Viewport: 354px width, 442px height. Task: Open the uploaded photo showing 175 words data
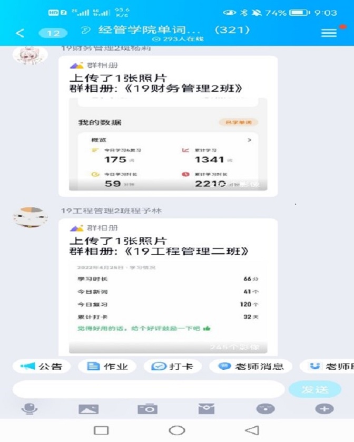[x=168, y=144]
